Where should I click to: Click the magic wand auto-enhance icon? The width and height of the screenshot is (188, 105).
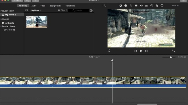[x=104, y=5]
